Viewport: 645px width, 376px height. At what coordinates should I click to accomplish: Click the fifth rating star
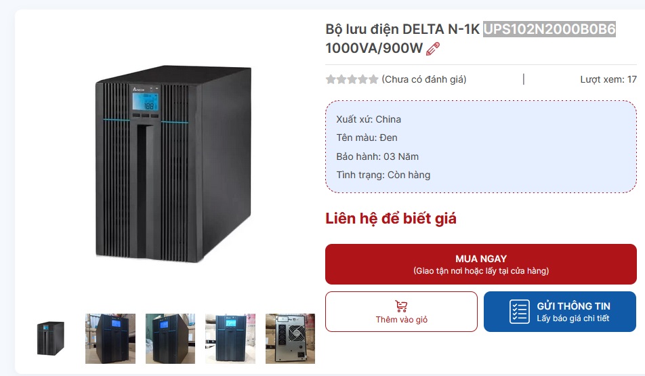click(373, 79)
